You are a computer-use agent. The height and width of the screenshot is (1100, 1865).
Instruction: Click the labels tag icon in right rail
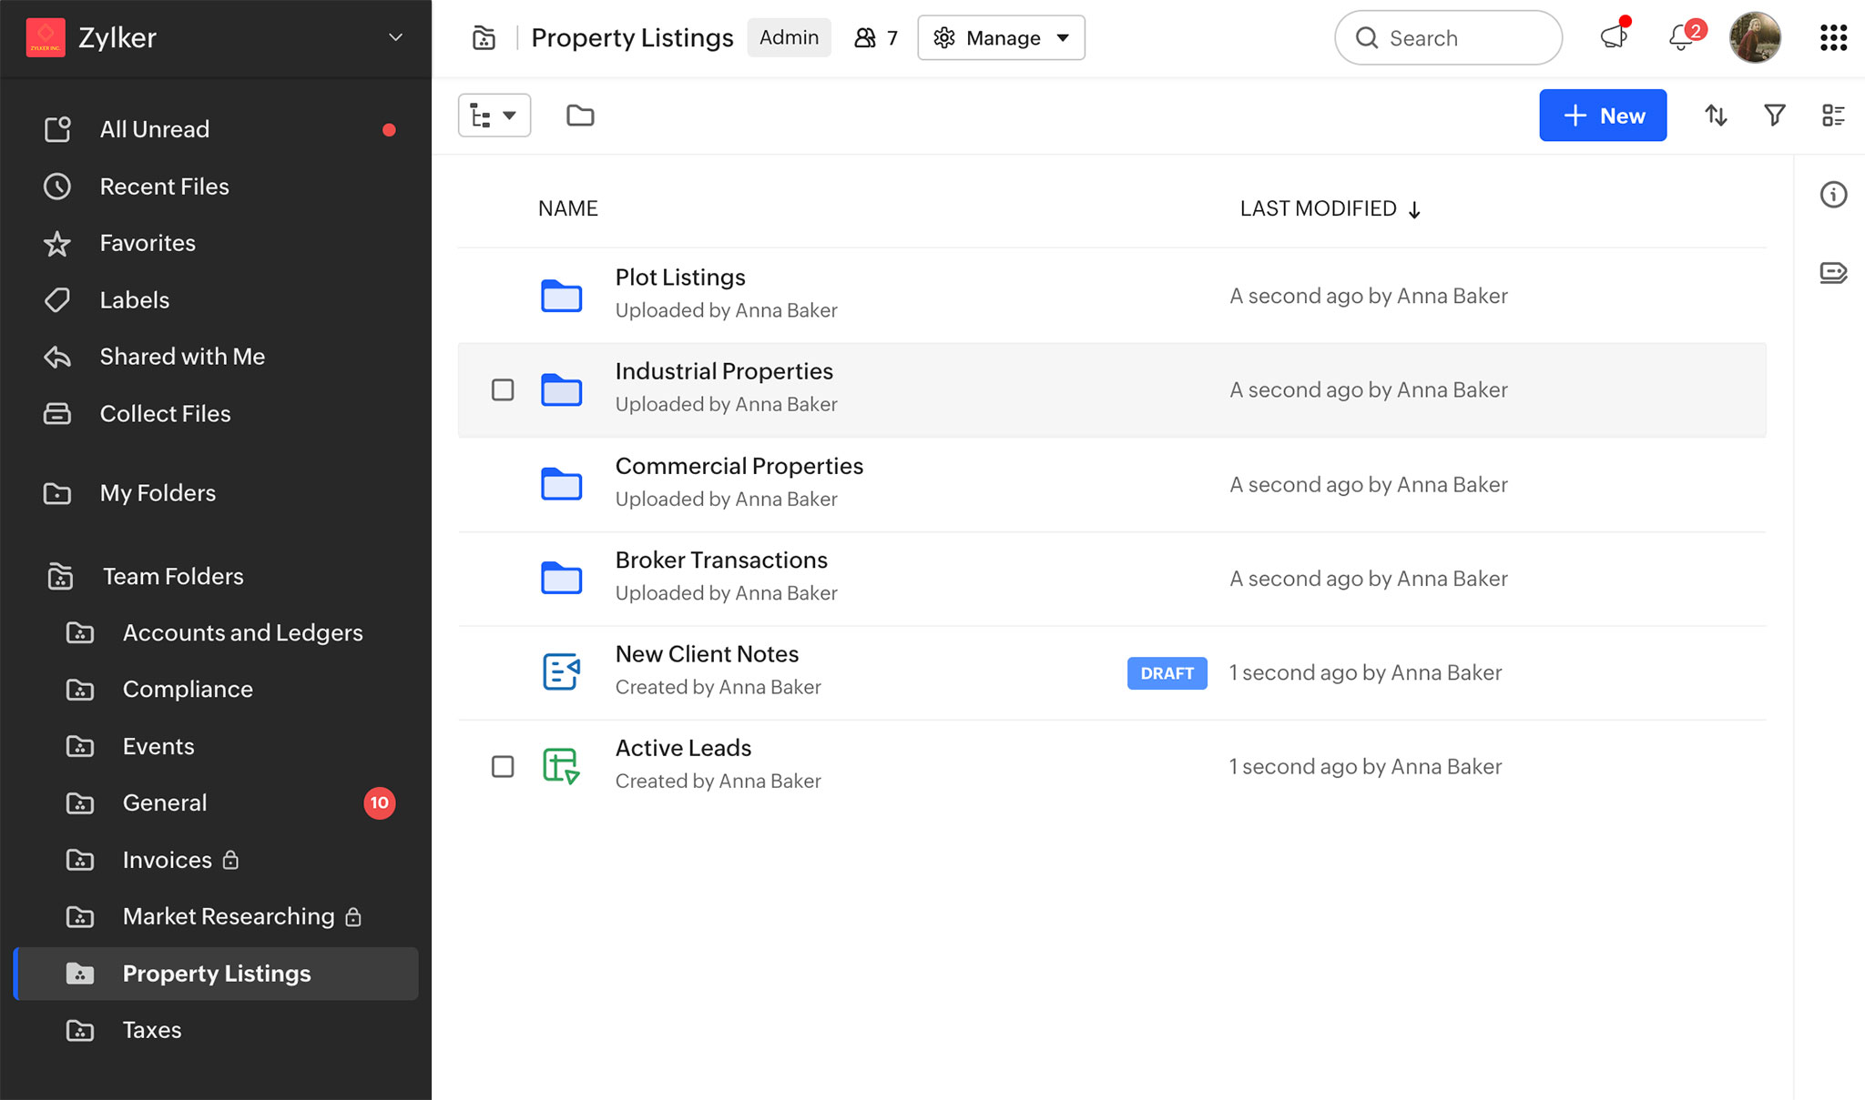1832,272
